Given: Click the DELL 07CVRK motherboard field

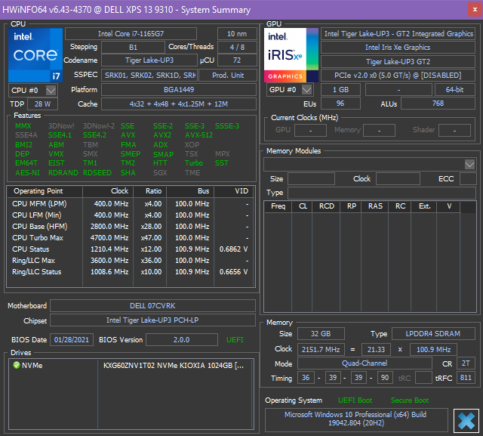Looking at the screenshot, I should 152,306.
